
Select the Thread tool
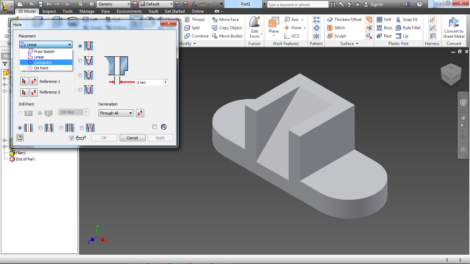195,19
